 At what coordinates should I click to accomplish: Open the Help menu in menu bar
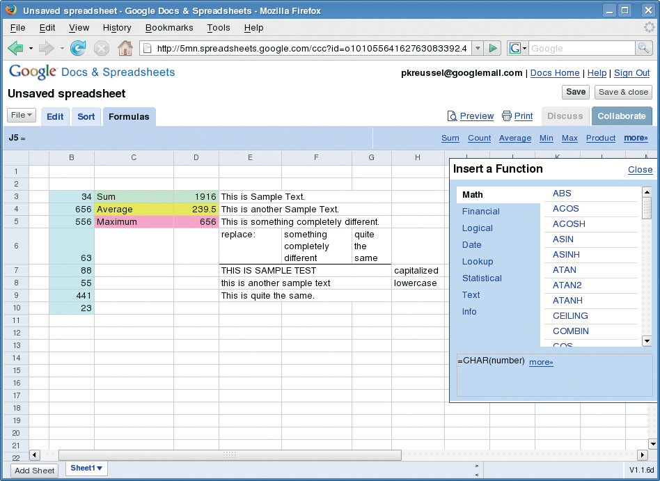coord(253,28)
